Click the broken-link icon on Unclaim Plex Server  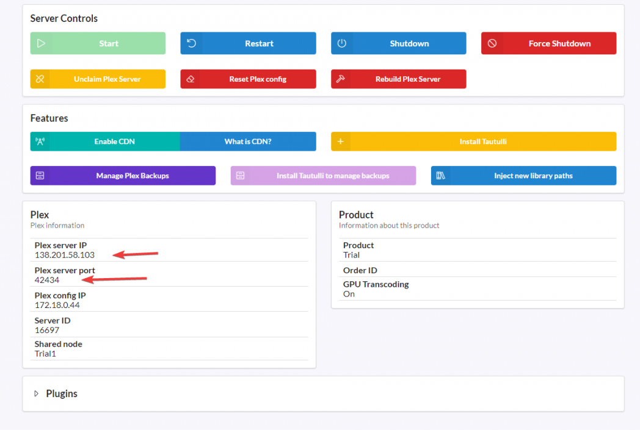pos(40,79)
